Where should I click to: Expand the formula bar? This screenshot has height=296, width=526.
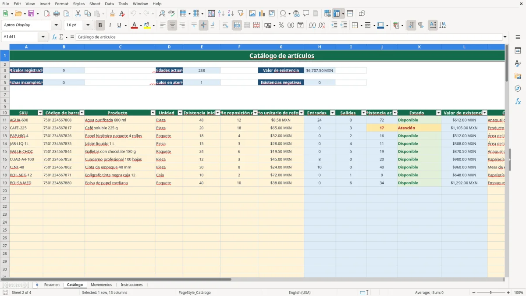coord(505,37)
